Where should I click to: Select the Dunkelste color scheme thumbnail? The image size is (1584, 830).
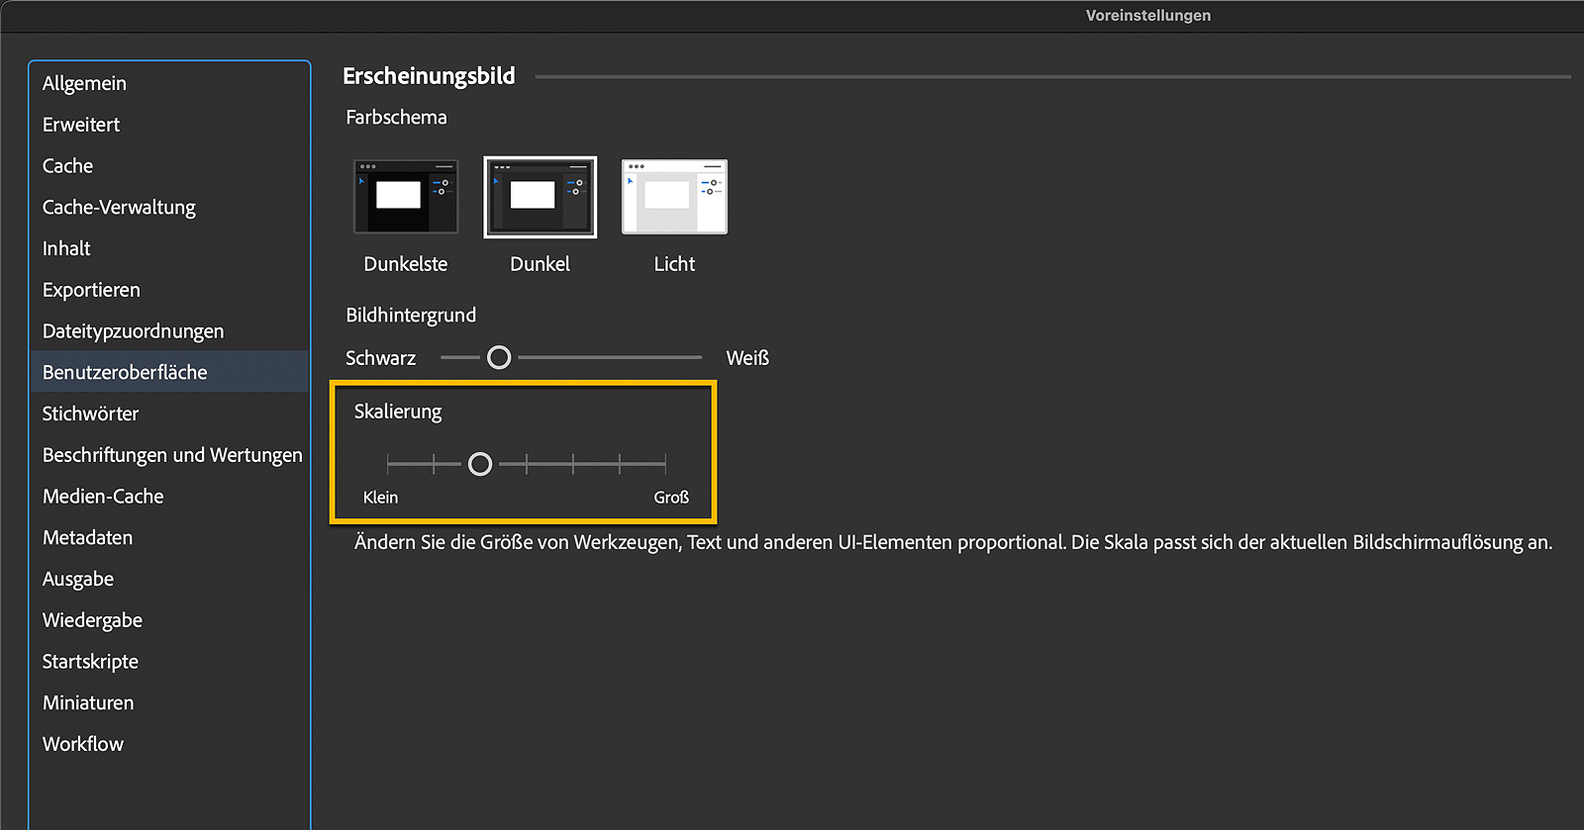406,197
